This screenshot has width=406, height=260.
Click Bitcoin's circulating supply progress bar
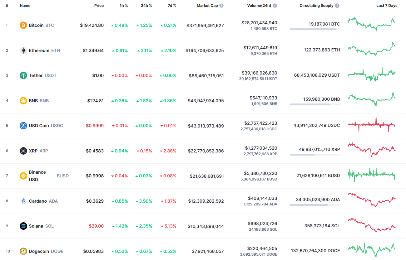point(314,29)
